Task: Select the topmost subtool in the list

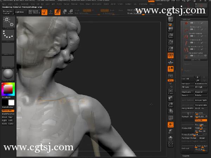Action: (195, 24)
